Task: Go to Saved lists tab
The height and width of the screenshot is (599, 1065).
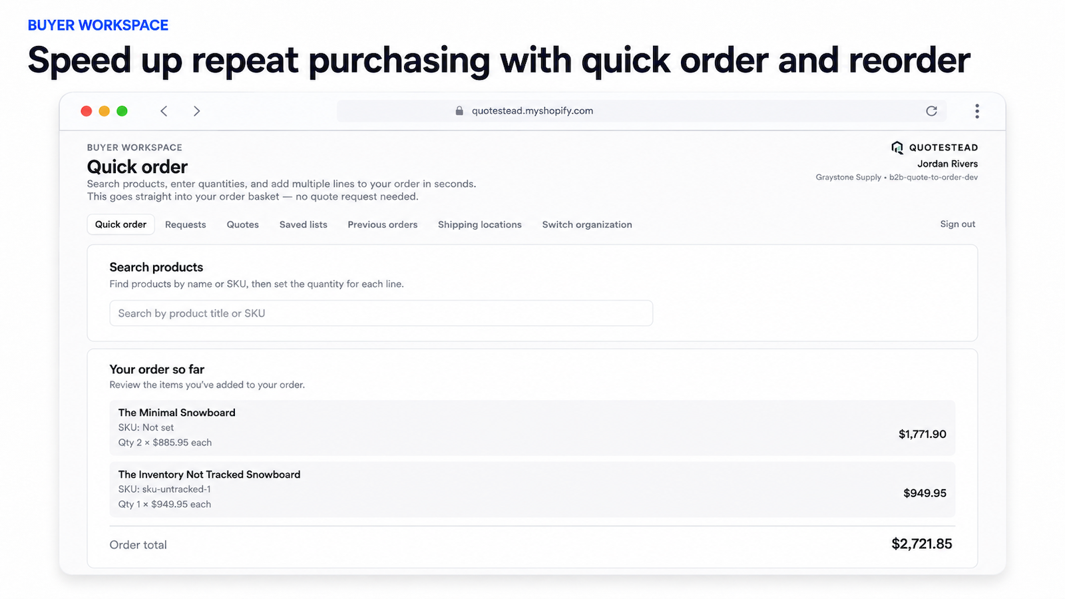Action: pyautogui.click(x=304, y=225)
